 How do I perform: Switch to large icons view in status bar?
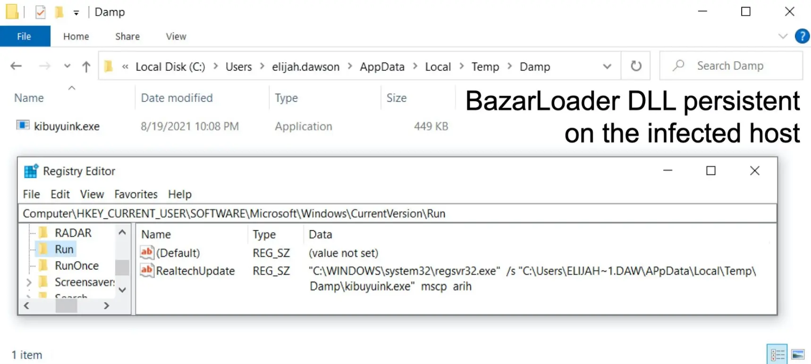point(798,354)
